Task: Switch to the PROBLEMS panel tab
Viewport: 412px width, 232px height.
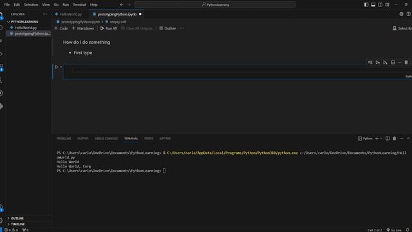Action: pos(64,139)
